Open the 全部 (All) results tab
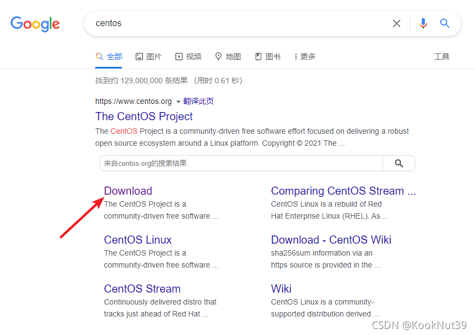 109,57
